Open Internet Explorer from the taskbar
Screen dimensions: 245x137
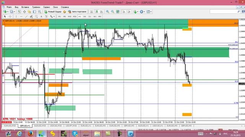pyautogui.click(x=20, y=134)
